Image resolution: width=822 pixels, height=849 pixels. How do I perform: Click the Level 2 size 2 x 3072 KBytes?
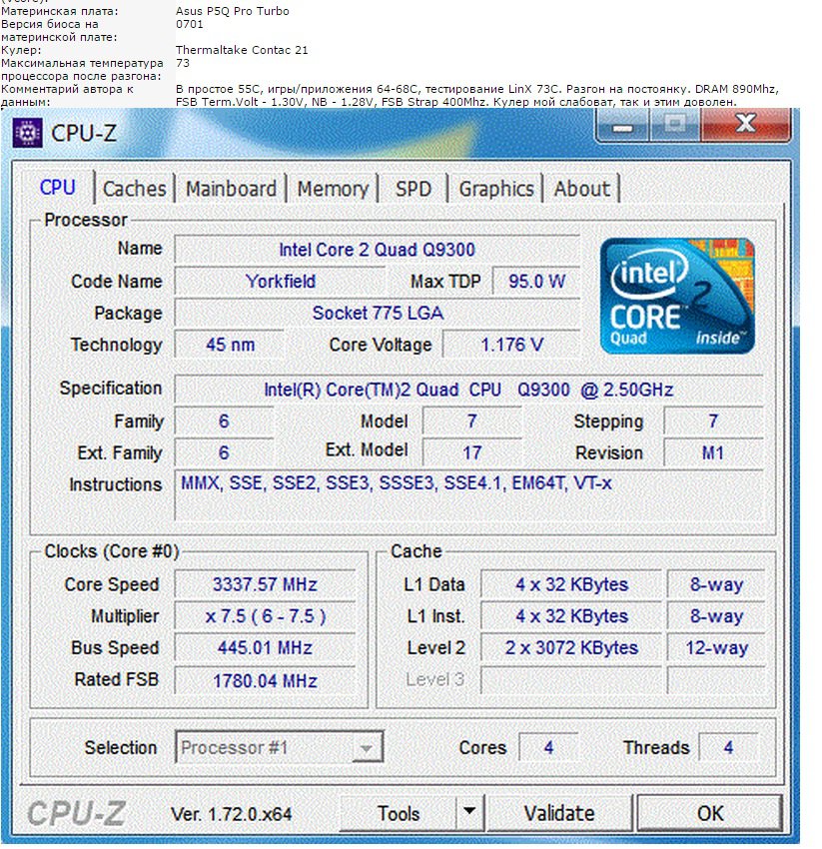571,648
